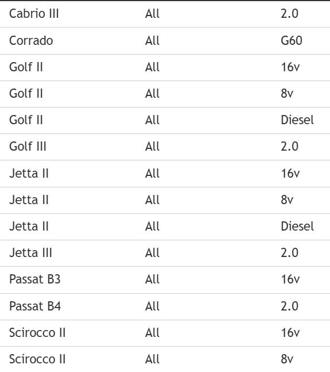Select Diesel in the Jetta II row
Screen dimensions: 330x372
click(297, 227)
